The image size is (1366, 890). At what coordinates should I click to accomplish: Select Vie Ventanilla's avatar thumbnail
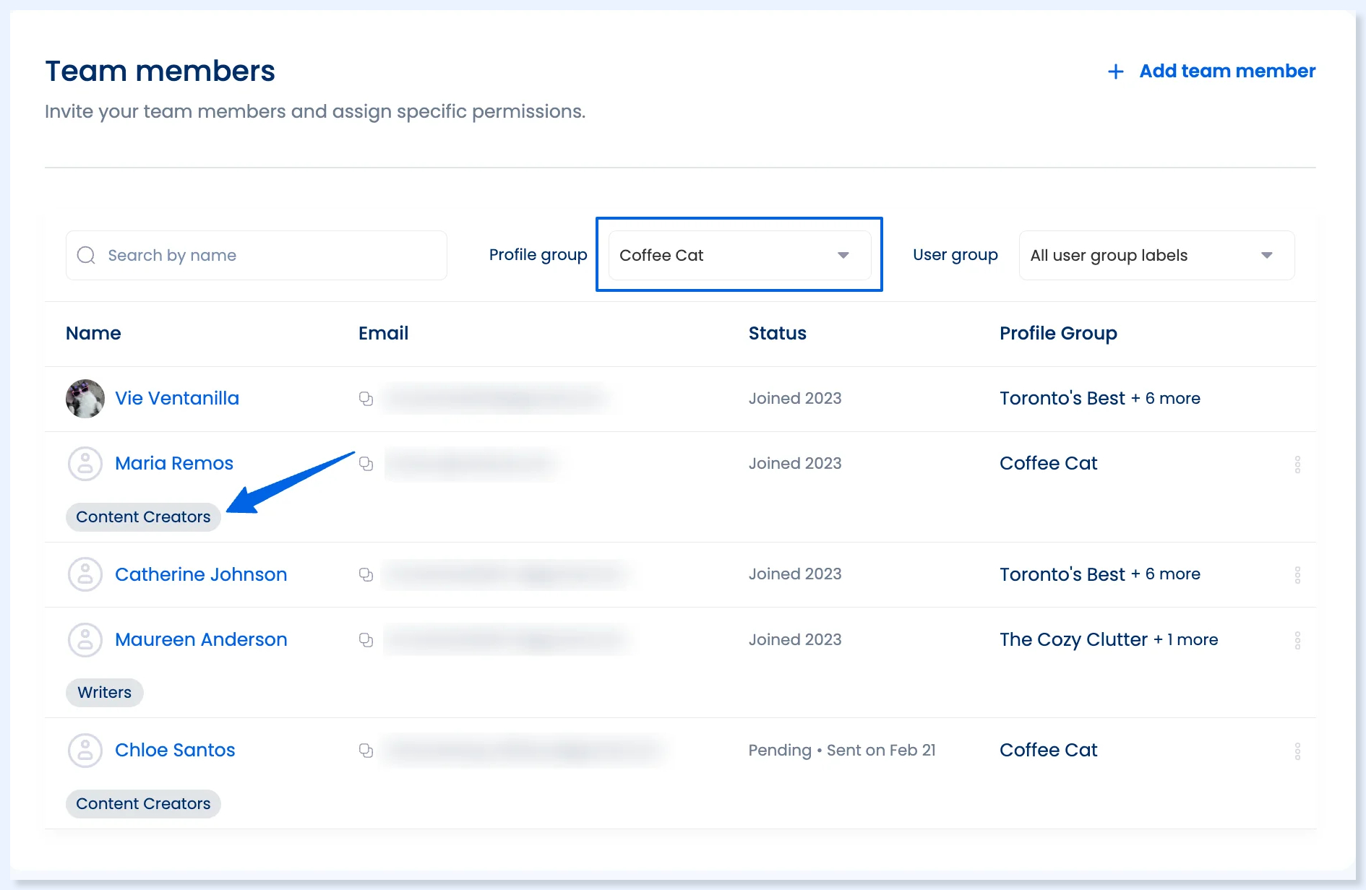[x=85, y=399]
